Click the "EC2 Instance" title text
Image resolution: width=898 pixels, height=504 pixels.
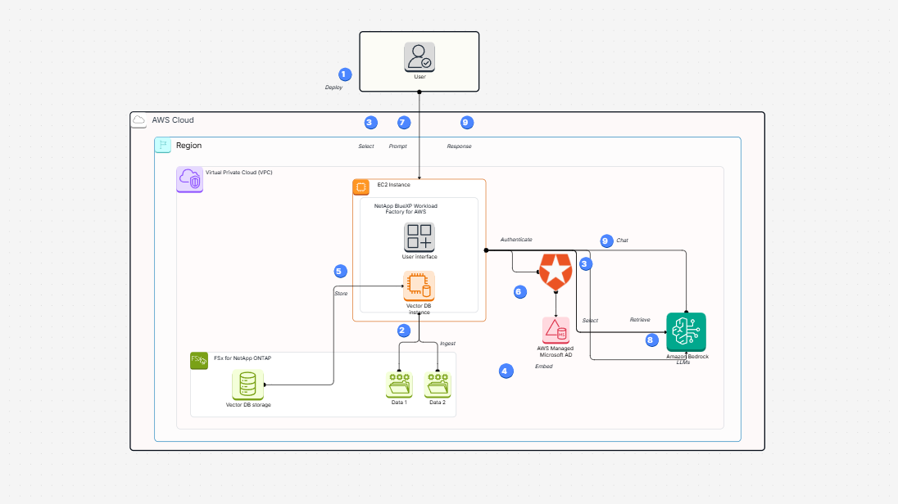tap(393, 185)
